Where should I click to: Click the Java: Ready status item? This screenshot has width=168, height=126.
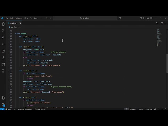click(x=40, y=109)
